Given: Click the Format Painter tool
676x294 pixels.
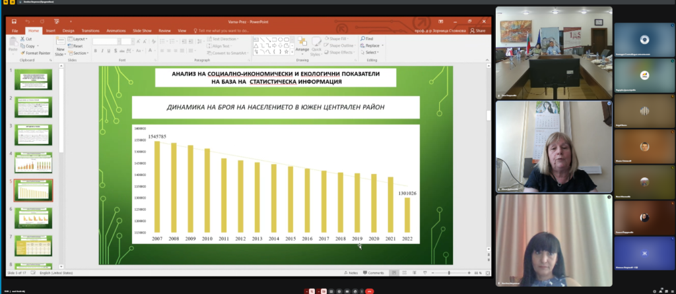Looking at the screenshot, I should point(36,53).
